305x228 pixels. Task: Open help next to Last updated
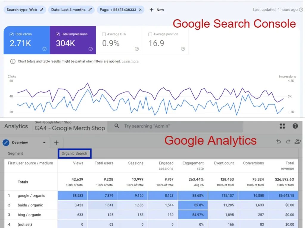(x=301, y=10)
